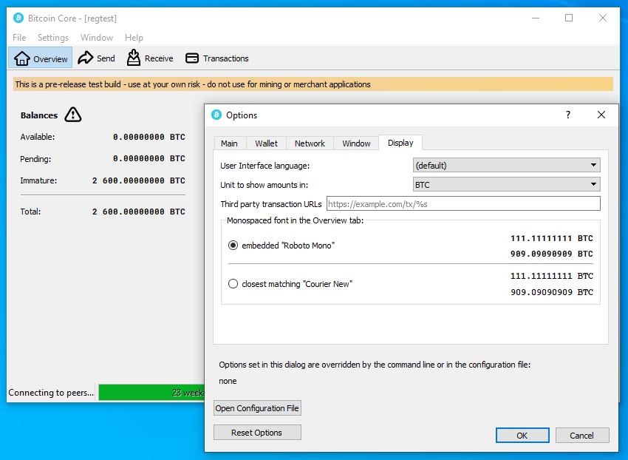Click the Bitcoin Core logo in the main title bar
The width and height of the screenshot is (628, 460).
click(18, 18)
